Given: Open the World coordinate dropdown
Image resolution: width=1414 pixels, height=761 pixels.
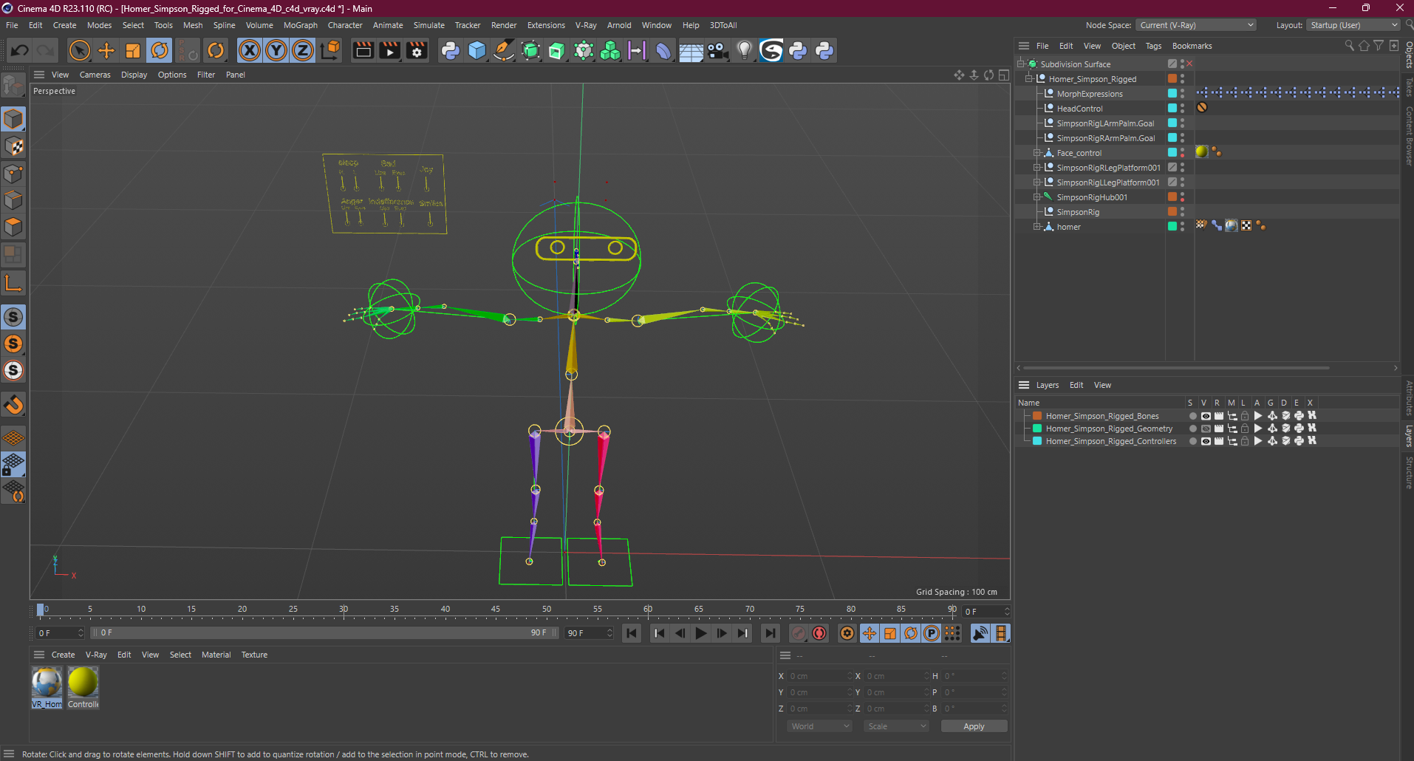Looking at the screenshot, I should 819,726.
